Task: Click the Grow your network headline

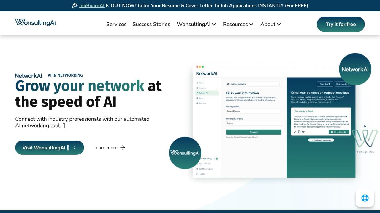Action: [88, 93]
